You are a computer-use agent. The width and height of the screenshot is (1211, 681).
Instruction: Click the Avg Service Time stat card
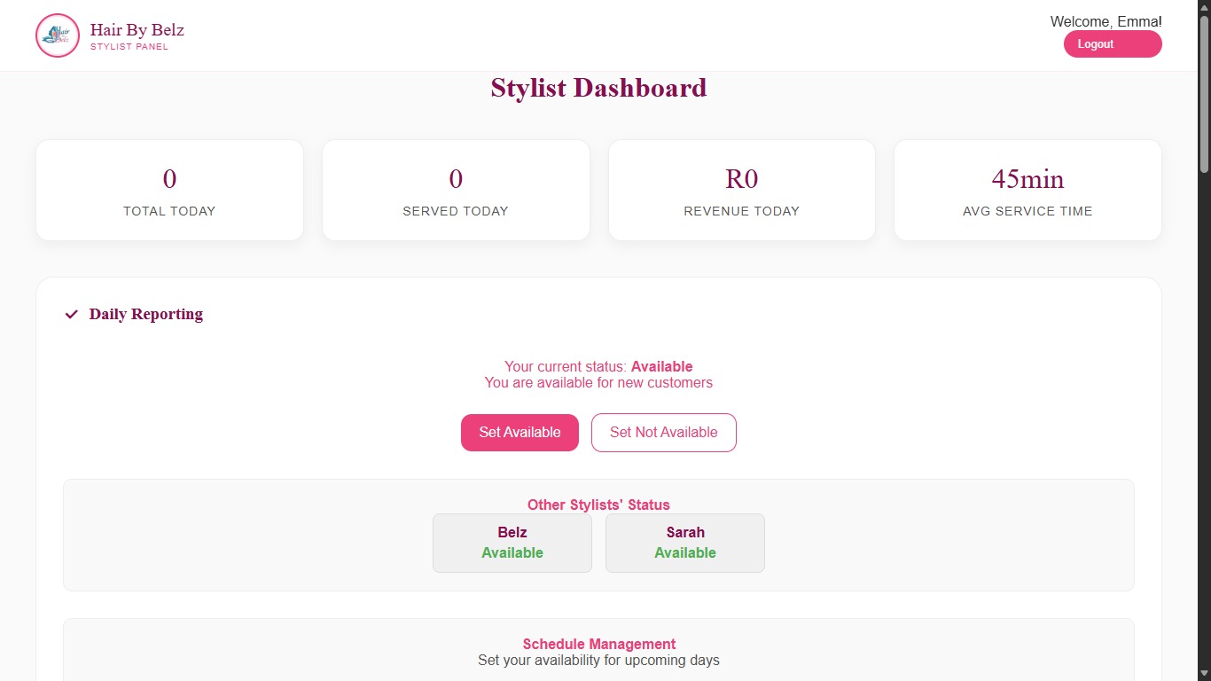point(1027,190)
